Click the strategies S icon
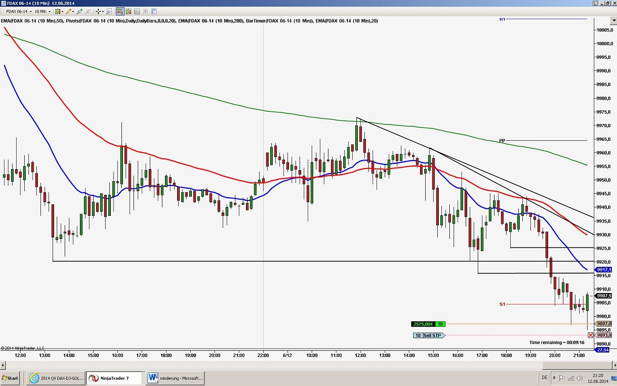 146,11
